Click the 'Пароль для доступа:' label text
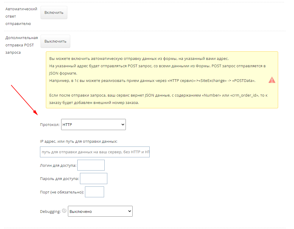The image size is (294, 229). pos(59,179)
